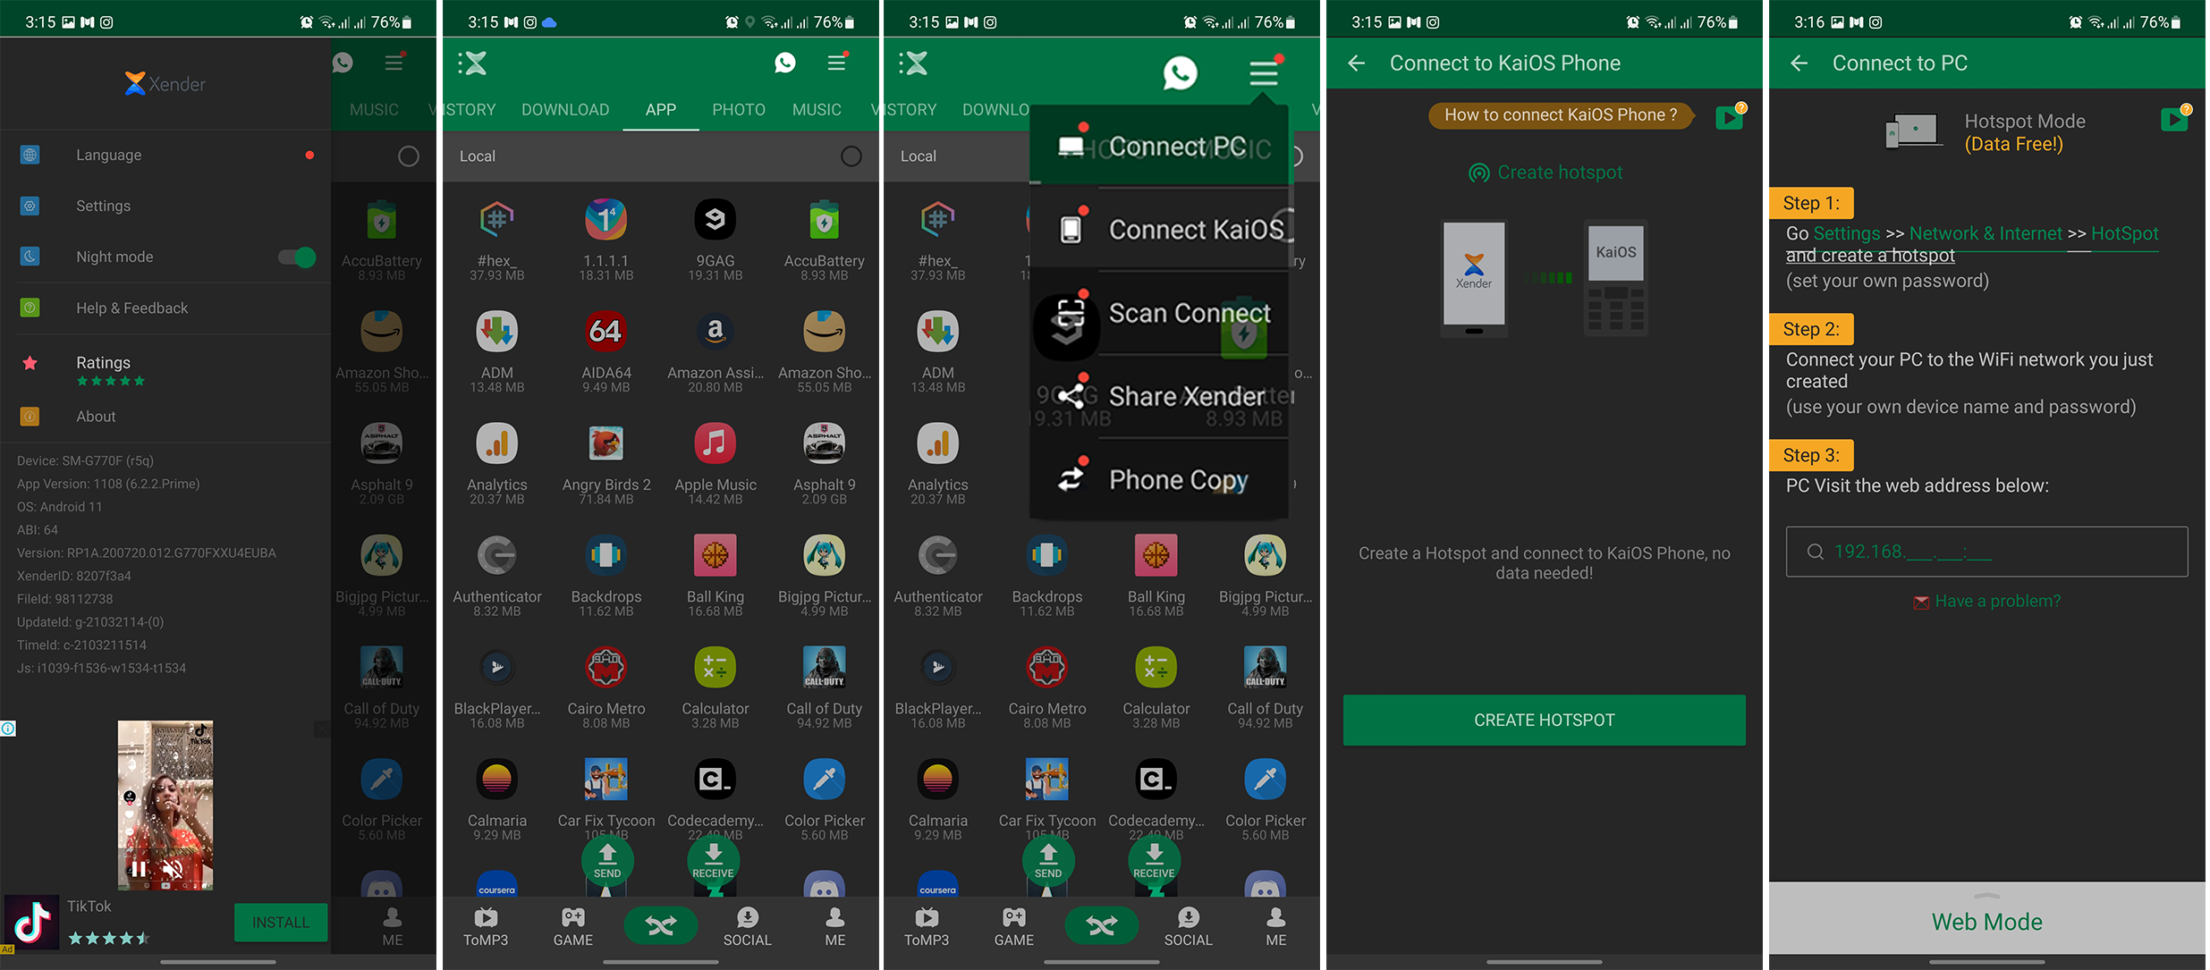Tap the XenderID: 8207f3a4 line
Screen dimensions: 2210x970
(74, 576)
